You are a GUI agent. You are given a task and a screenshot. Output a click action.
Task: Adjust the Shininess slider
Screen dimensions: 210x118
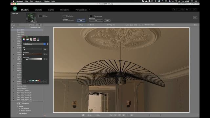[x=68, y=20]
